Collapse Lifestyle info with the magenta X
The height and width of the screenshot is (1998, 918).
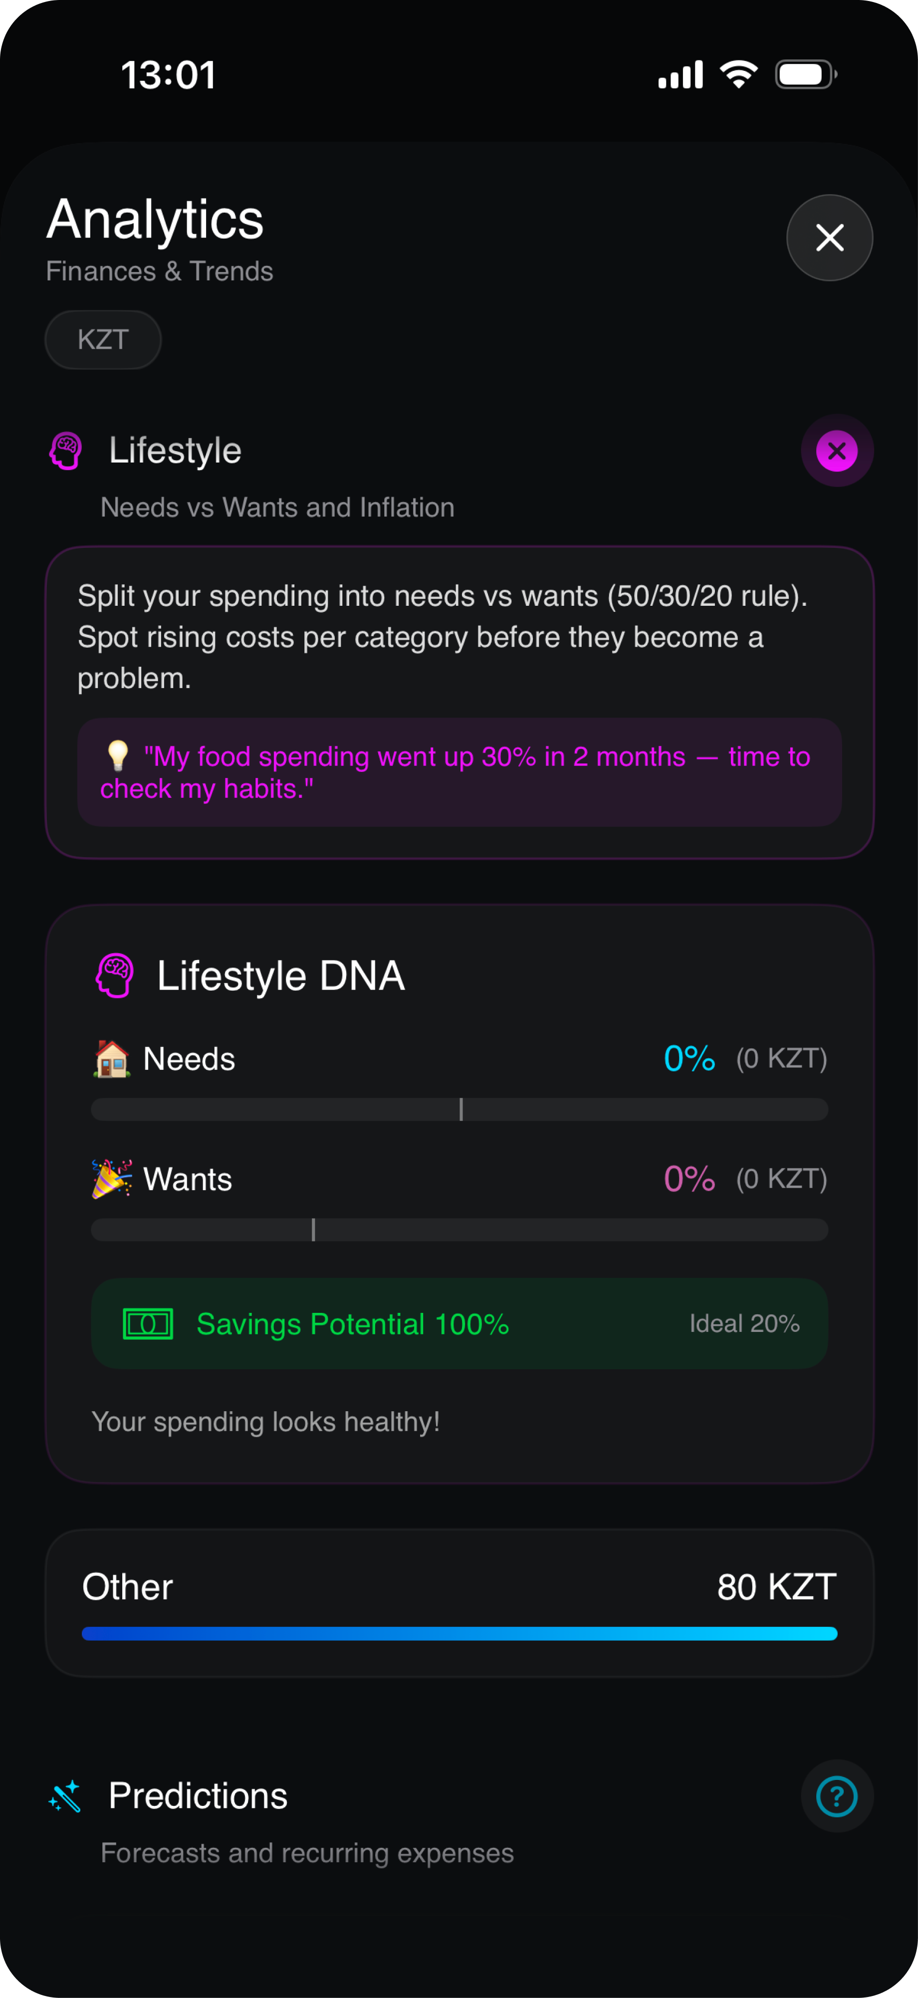[x=837, y=451]
